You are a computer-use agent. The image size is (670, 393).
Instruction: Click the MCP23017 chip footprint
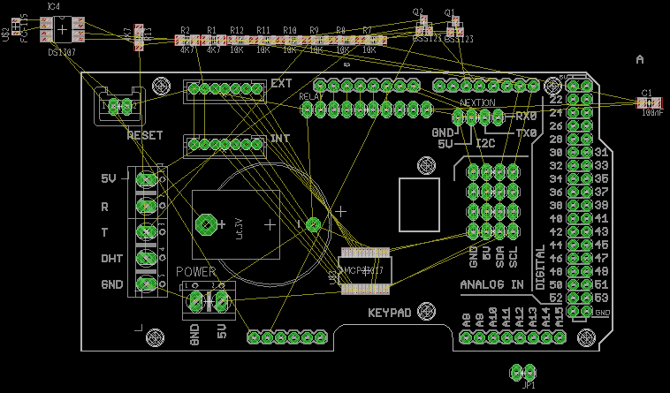tap(365, 270)
